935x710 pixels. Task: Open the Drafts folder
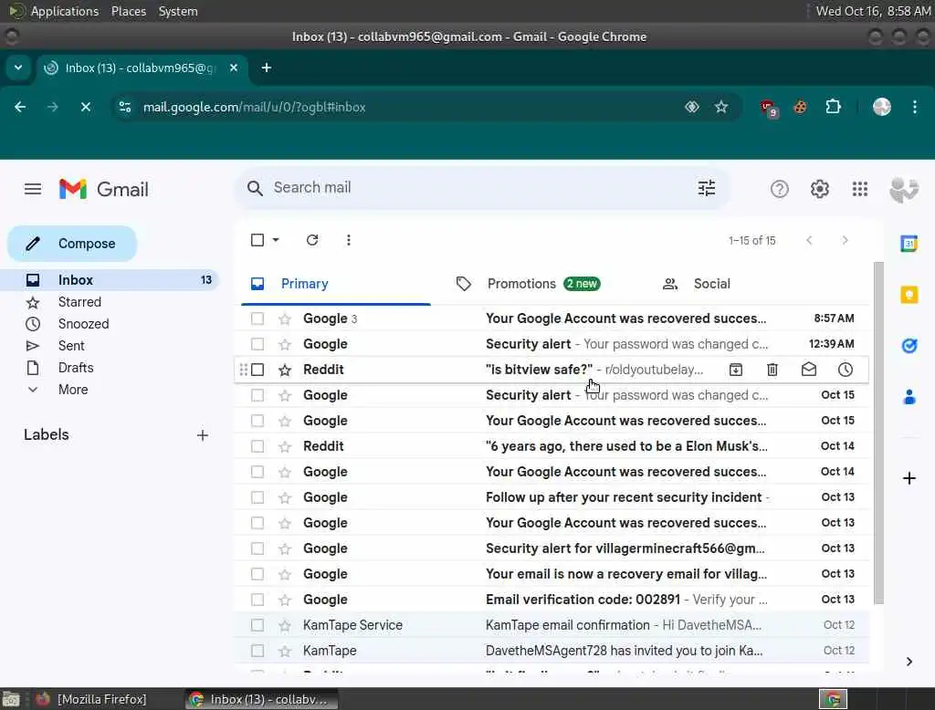pyautogui.click(x=76, y=368)
